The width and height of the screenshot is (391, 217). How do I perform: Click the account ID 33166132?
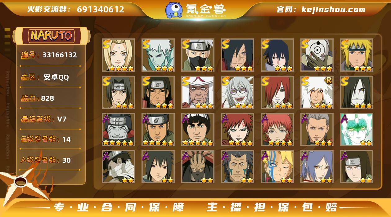(x=60, y=55)
